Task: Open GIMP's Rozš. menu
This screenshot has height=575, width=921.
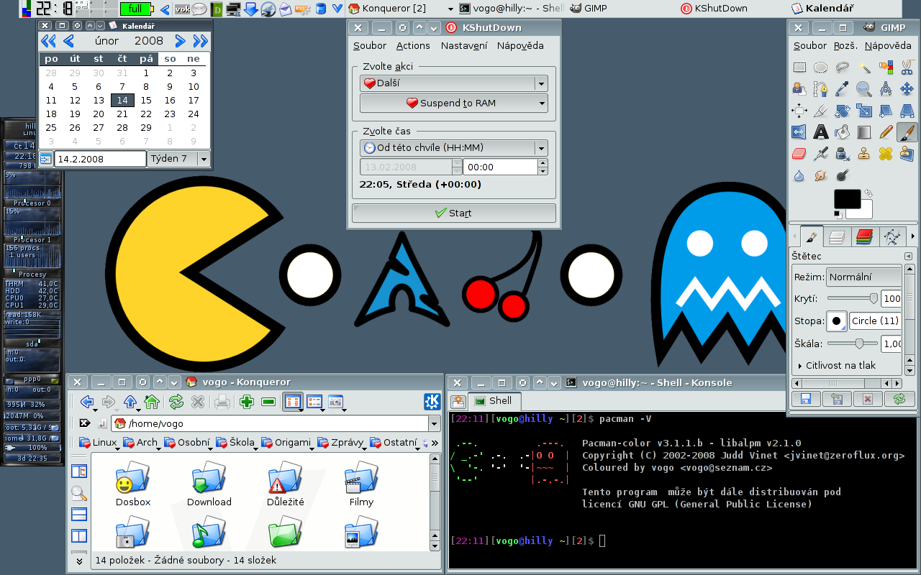Action: click(845, 46)
